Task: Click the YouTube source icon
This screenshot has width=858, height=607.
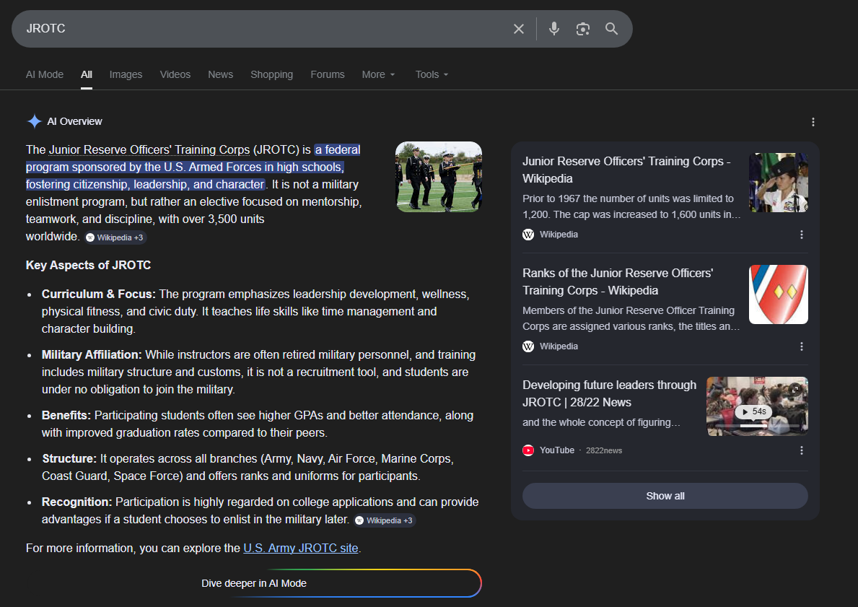Action: pos(528,450)
